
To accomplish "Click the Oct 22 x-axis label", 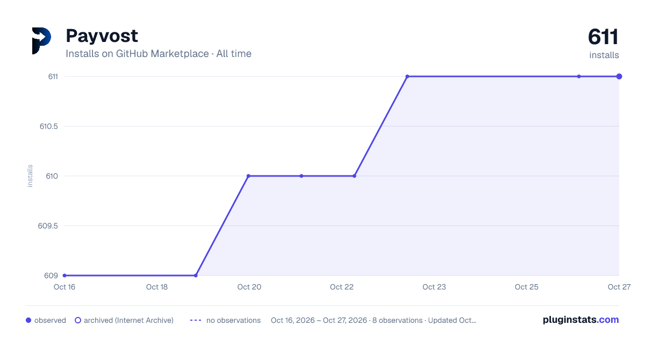I will coord(342,287).
